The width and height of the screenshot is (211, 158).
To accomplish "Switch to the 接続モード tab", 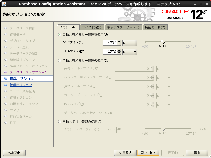I will tap(155, 27).
